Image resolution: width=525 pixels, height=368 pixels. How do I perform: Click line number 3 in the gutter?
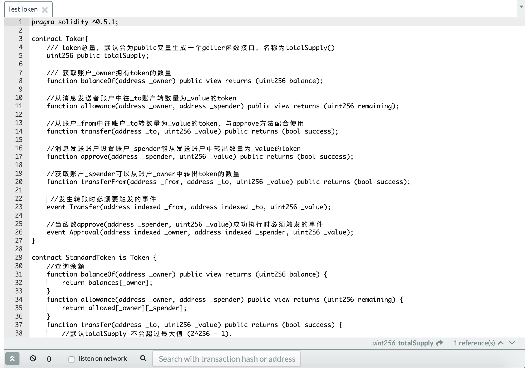click(21, 39)
